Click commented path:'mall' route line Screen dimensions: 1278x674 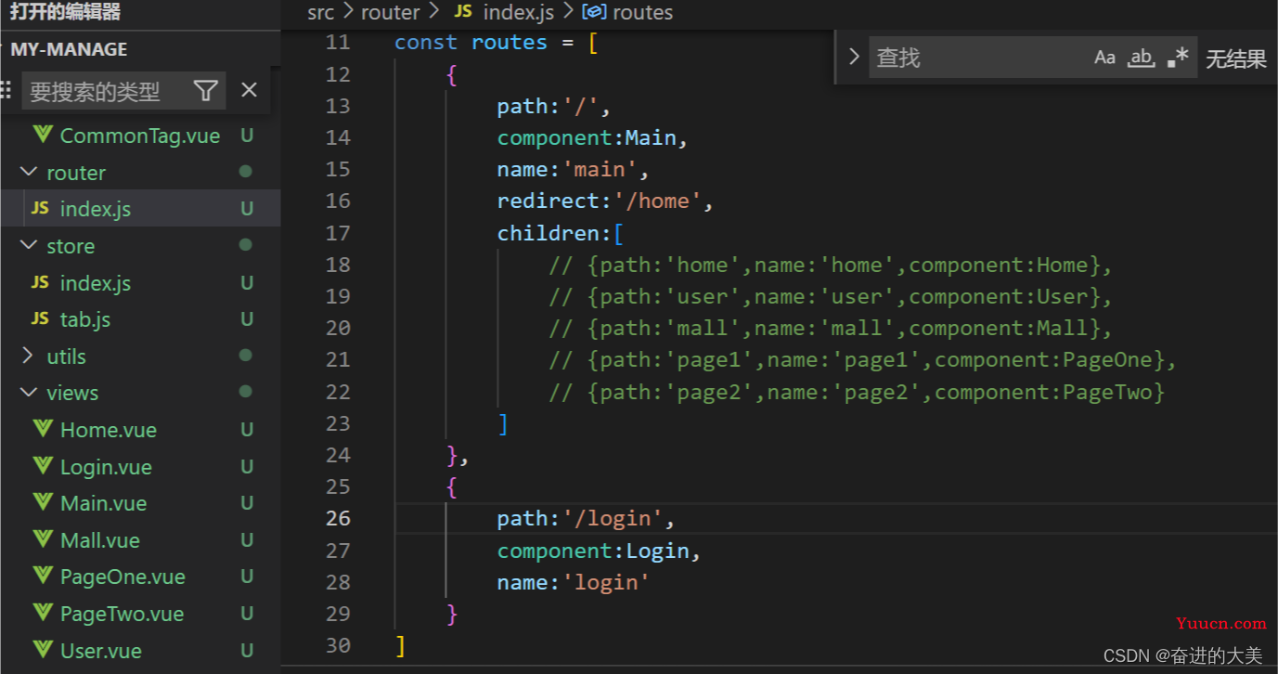pos(831,329)
